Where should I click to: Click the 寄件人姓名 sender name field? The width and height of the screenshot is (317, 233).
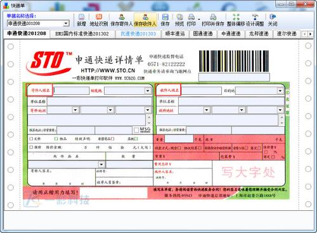click(x=71, y=90)
